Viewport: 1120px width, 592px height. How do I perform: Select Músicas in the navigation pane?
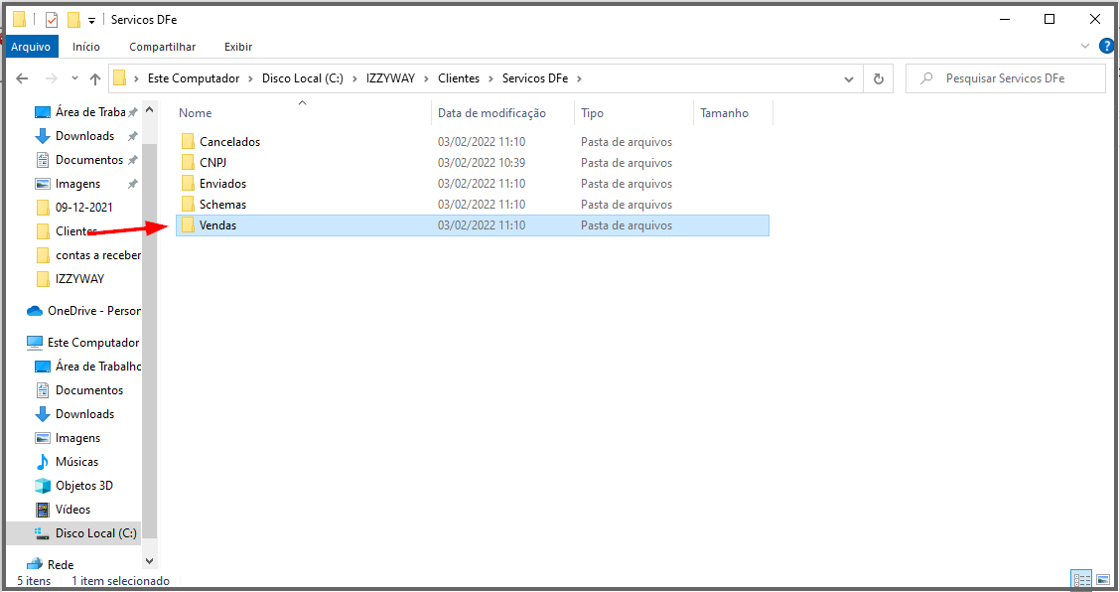(76, 462)
